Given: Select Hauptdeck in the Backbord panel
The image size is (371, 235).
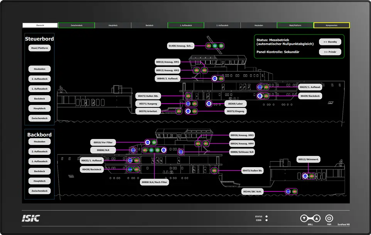Looking at the screenshot, I should coord(39,181).
